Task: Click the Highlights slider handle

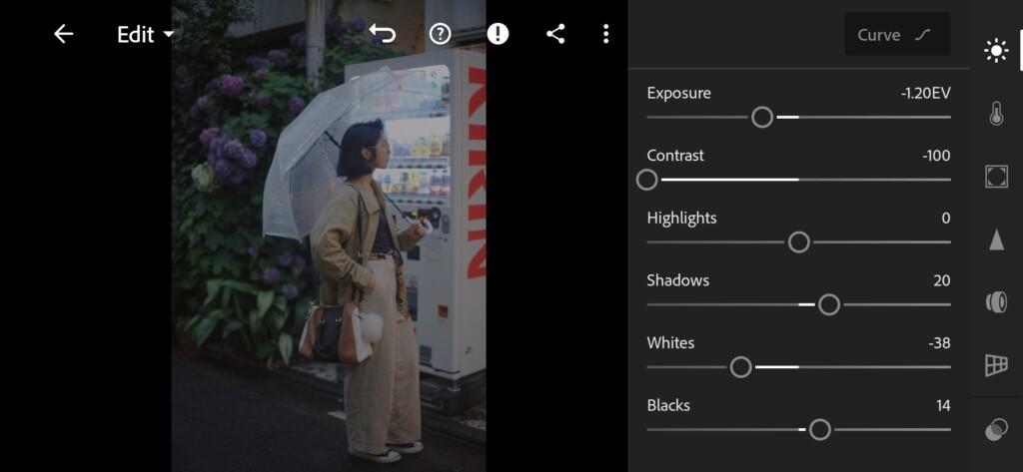Action: (799, 242)
